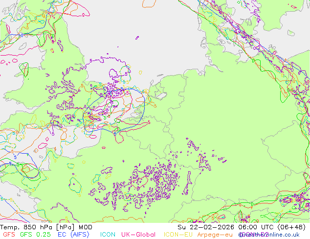Image resolution: width=310 pixels, height=239 pixels.
Task: Click the 'GFS 0.25' green legend label
Action: tap(35, 235)
